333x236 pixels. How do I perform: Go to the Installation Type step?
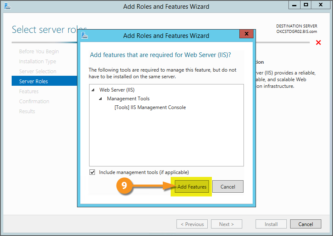pos(37,62)
